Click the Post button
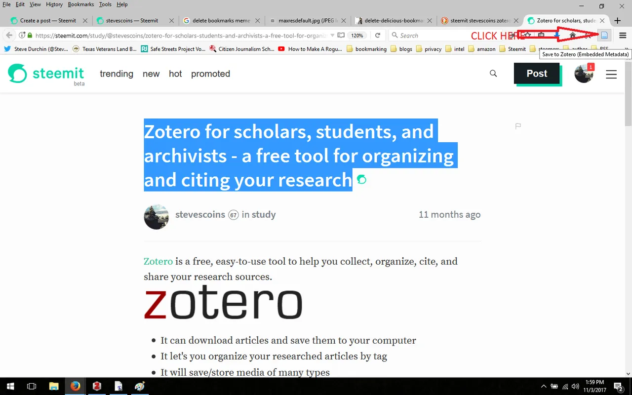The image size is (632, 395). (537, 74)
